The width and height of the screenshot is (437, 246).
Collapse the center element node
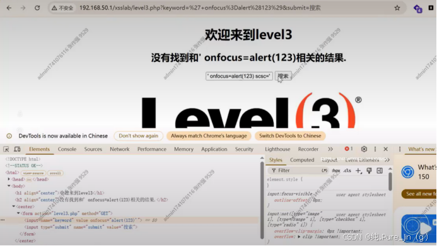point(13,206)
